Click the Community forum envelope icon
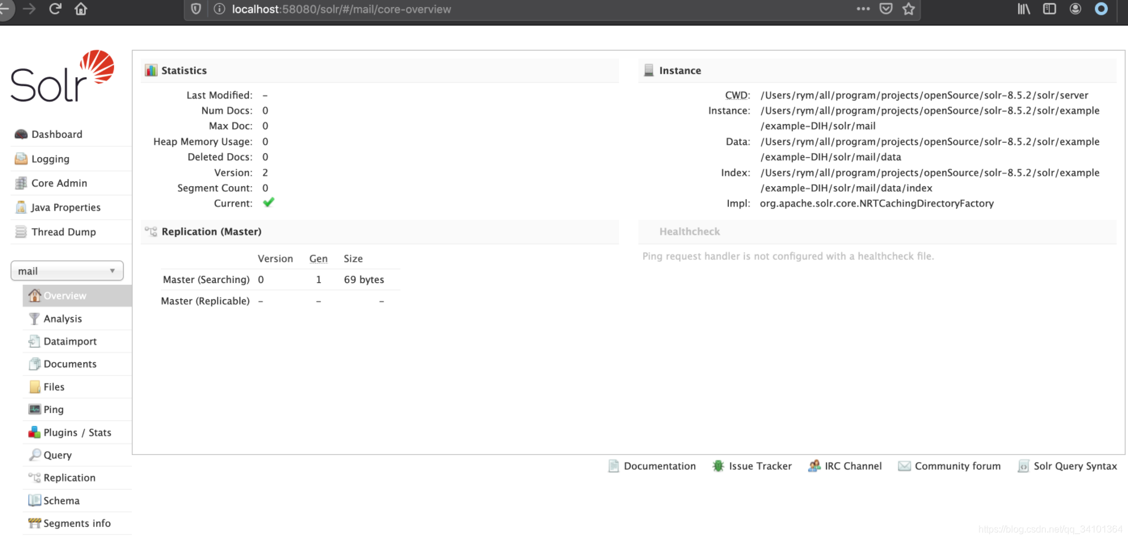1128x540 pixels. tap(904, 466)
